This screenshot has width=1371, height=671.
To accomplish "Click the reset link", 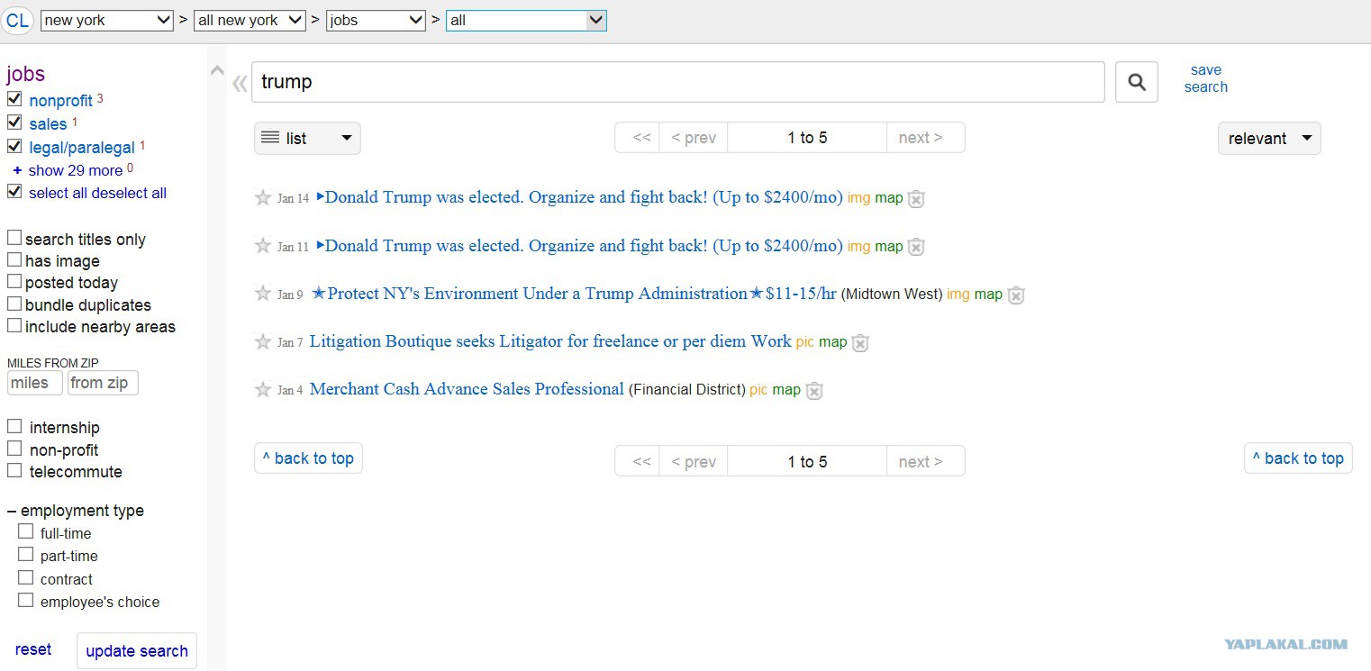I will 33,649.
